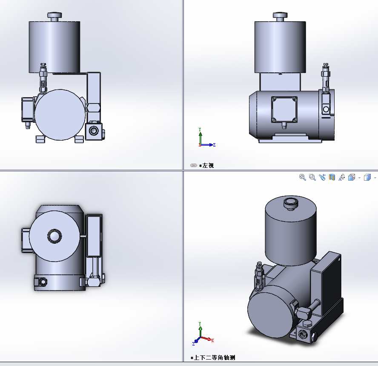
Task: Expand the View Orientation dropdown arrow
Action: 359,178
